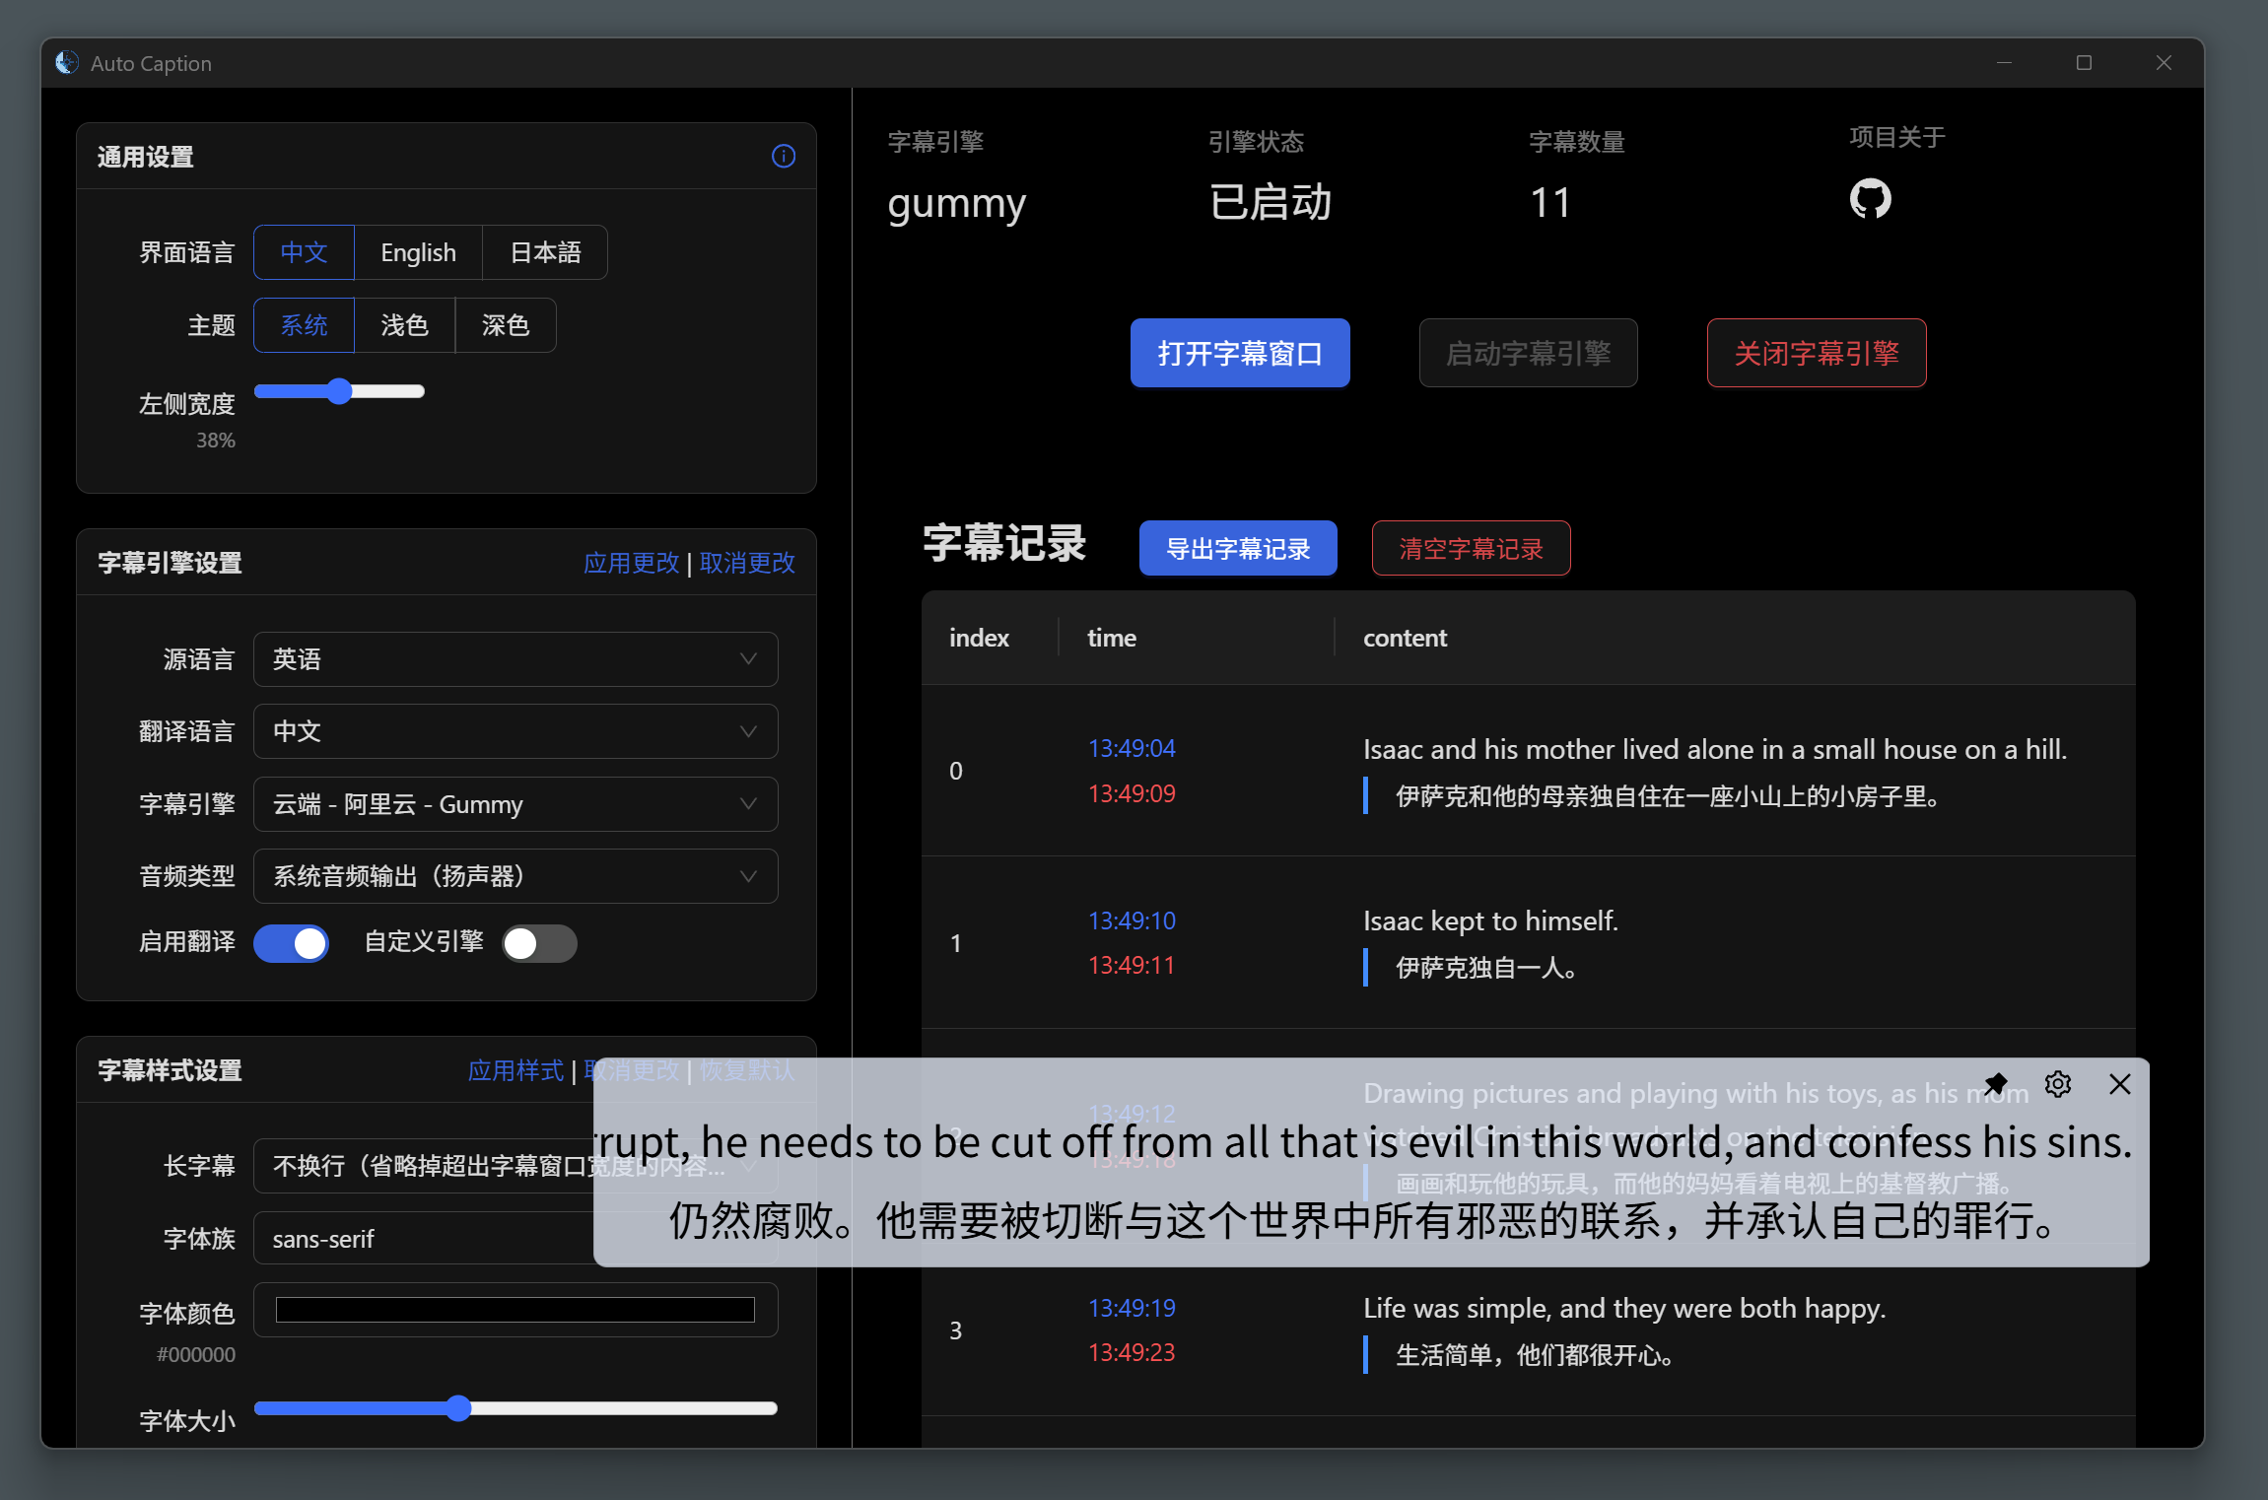
Task: Select English interface language
Action: (418, 252)
